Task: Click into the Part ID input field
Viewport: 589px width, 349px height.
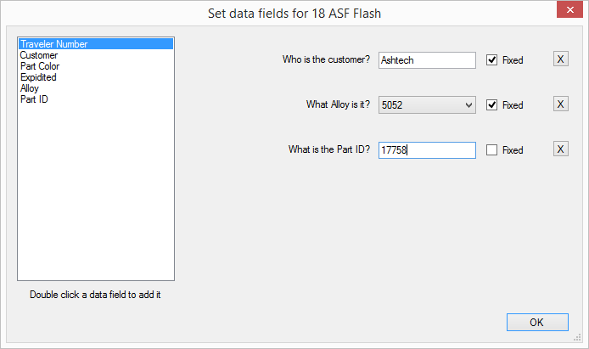Action: (x=427, y=150)
